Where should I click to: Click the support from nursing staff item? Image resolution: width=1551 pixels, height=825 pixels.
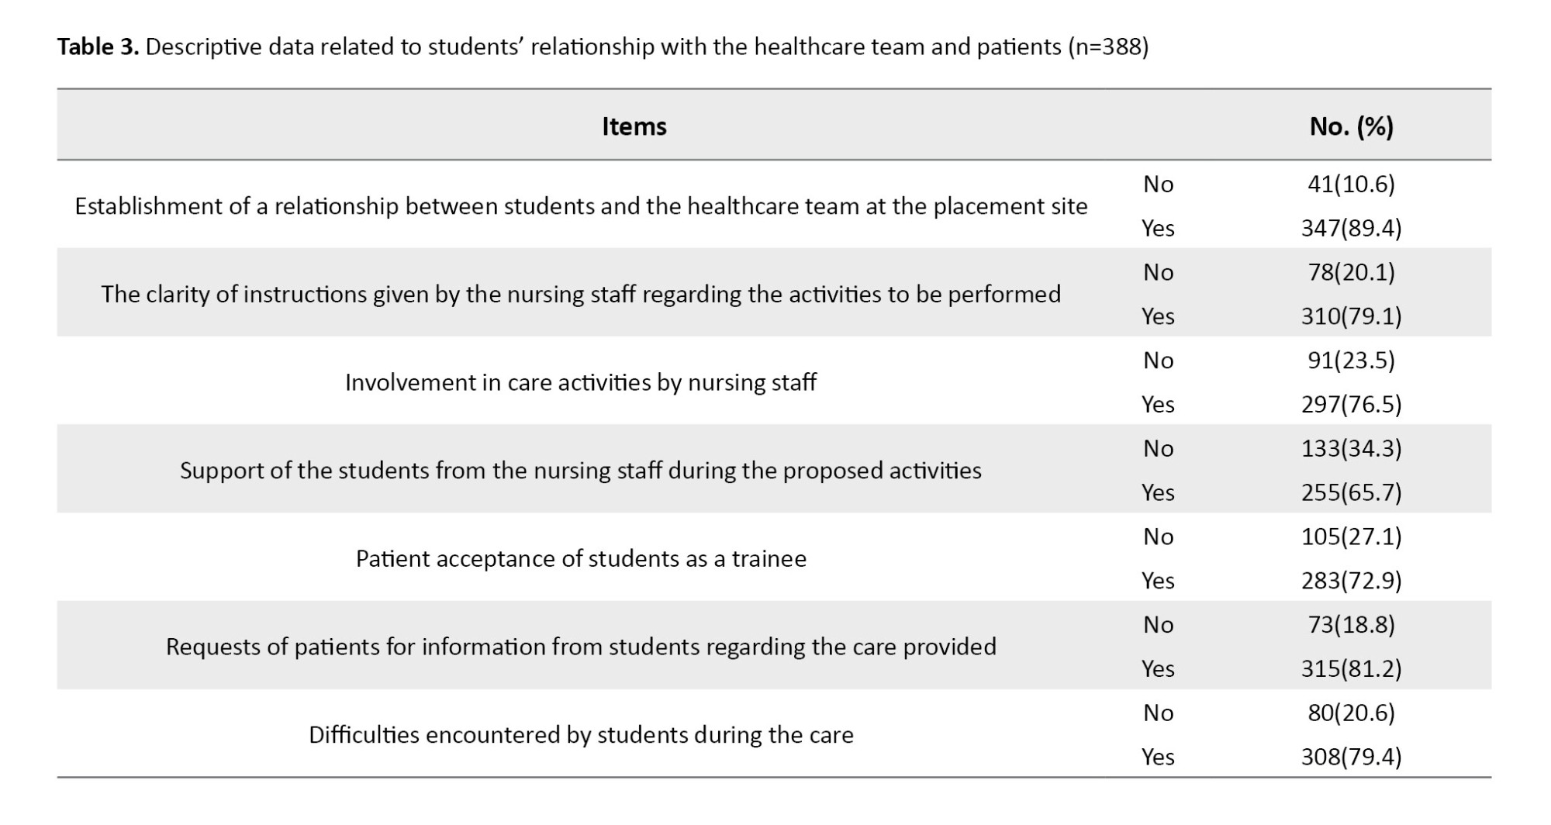coord(581,471)
